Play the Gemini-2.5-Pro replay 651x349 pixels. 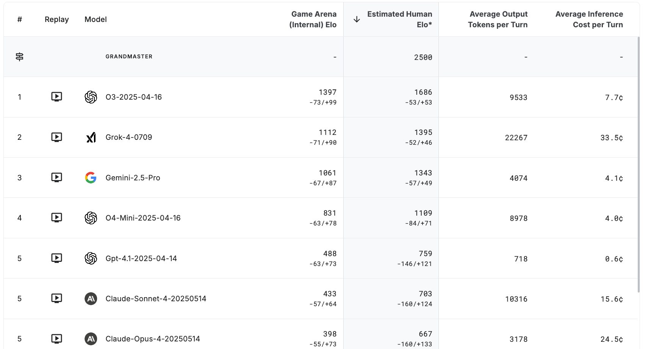point(56,177)
